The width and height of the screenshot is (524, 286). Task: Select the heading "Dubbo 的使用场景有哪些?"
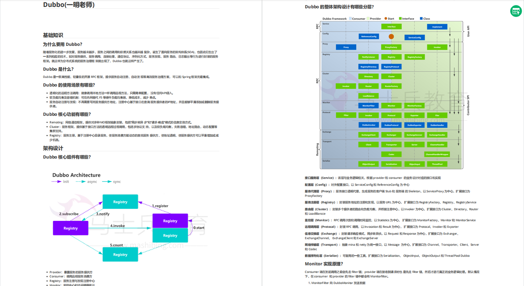69,85
